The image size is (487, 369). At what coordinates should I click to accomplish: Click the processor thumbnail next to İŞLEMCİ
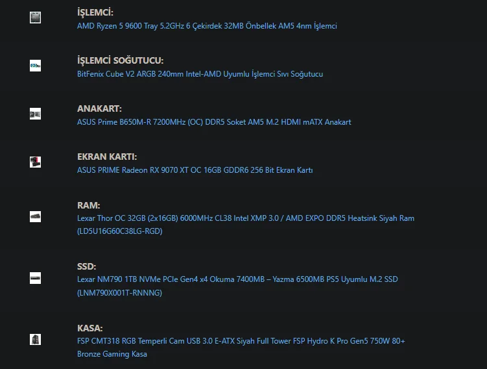pos(35,18)
